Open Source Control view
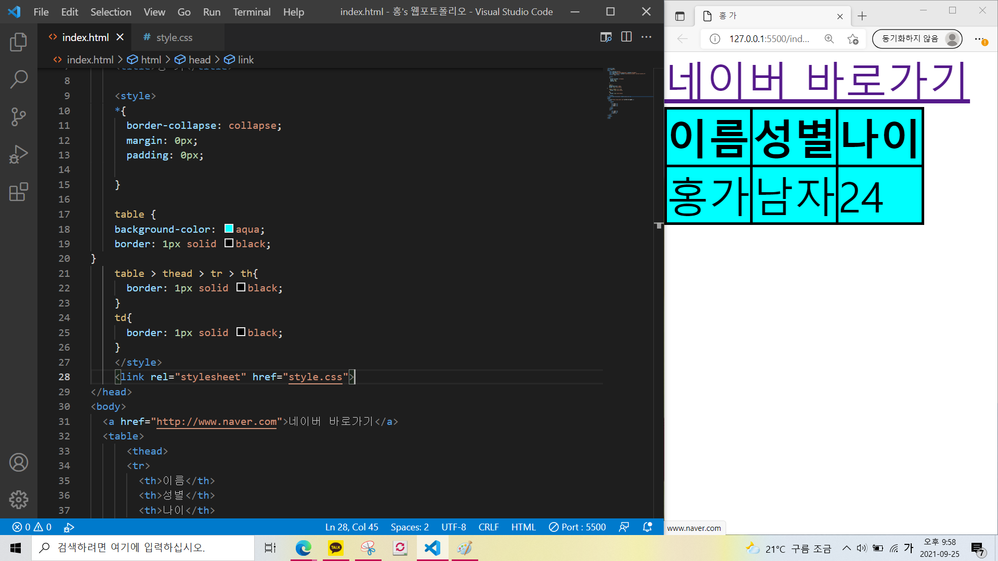This screenshot has width=998, height=561. tap(19, 117)
